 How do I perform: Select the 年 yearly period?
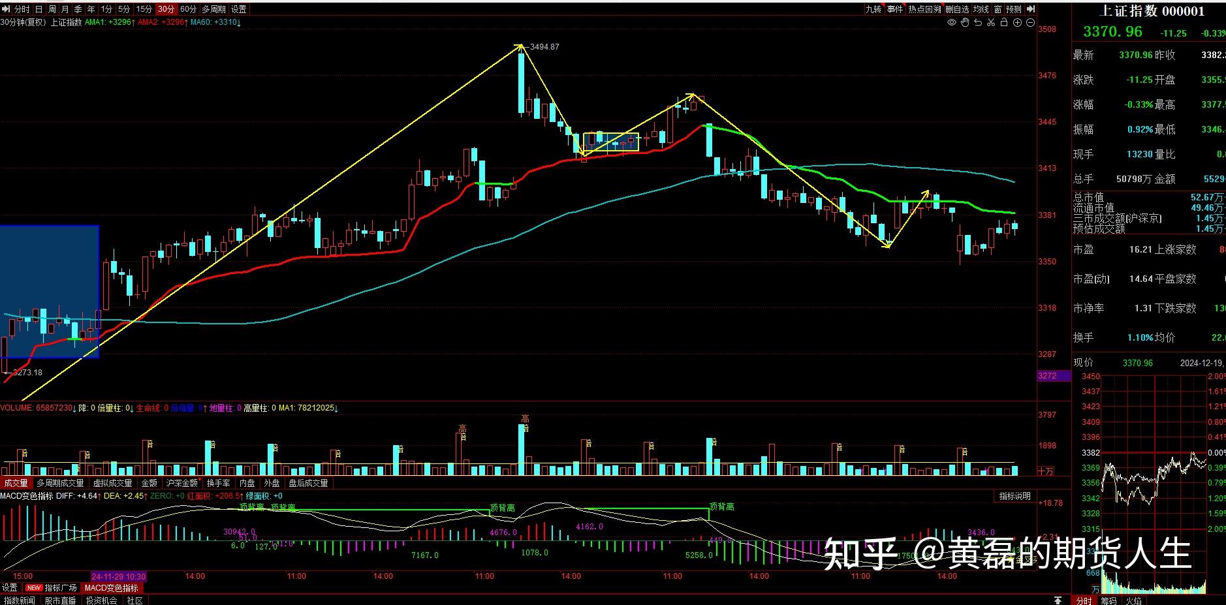[91, 9]
